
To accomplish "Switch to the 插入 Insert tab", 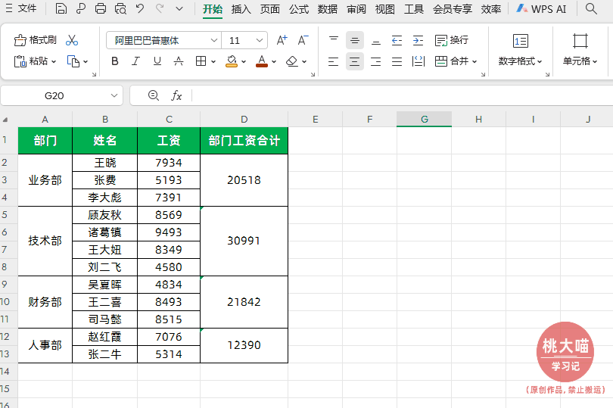I will click(241, 9).
